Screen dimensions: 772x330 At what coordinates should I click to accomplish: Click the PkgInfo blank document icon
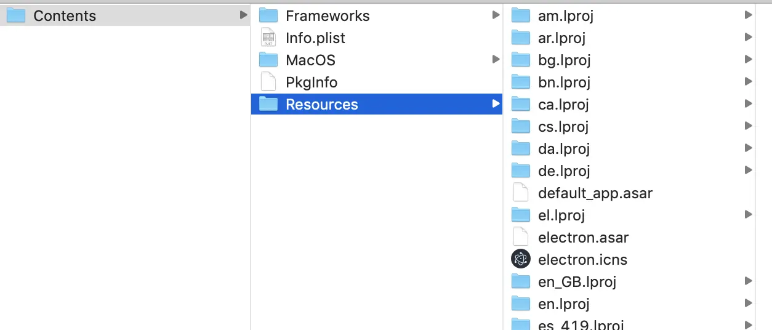pos(268,82)
